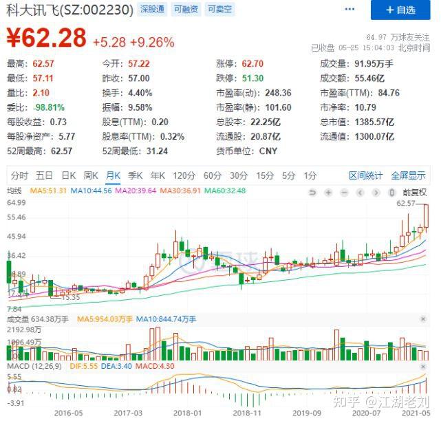
Task: Click the 深股通 tag
Action: 152,9
